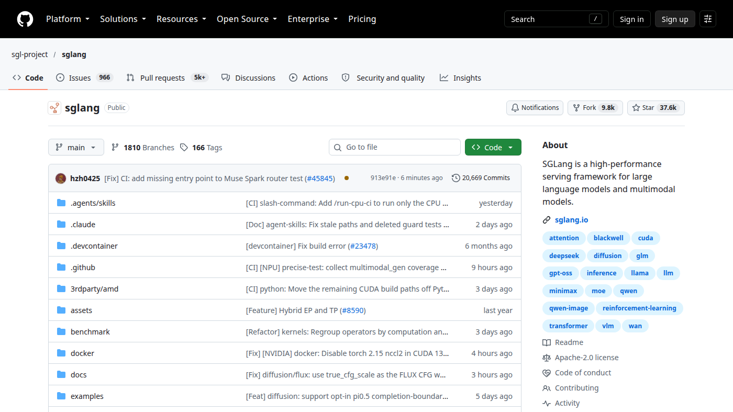Click the header Search box

(557, 19)
